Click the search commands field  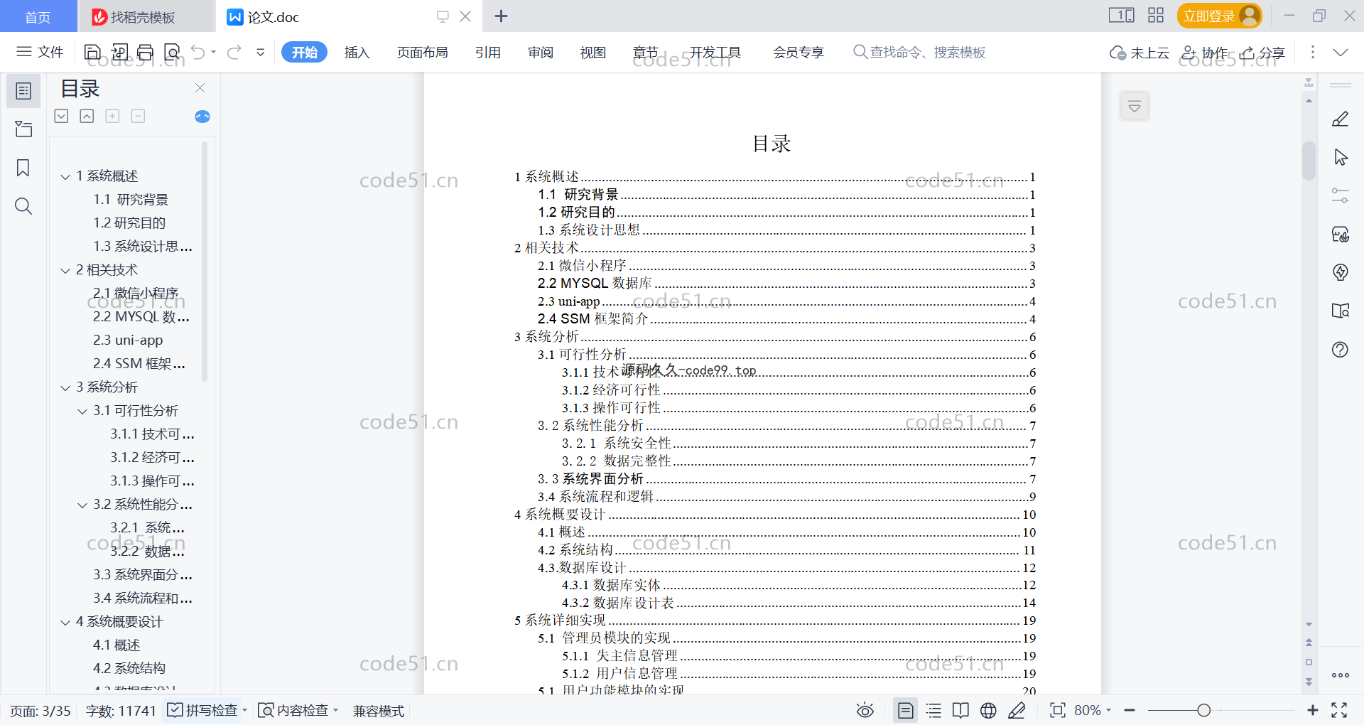(x=920, y=52)
